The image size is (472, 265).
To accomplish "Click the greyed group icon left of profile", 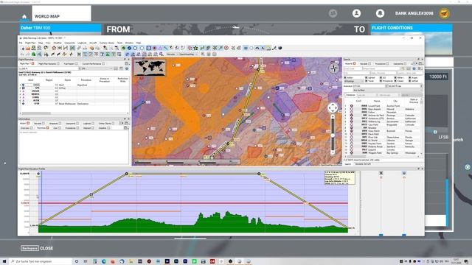I will (x=333, y=13).
